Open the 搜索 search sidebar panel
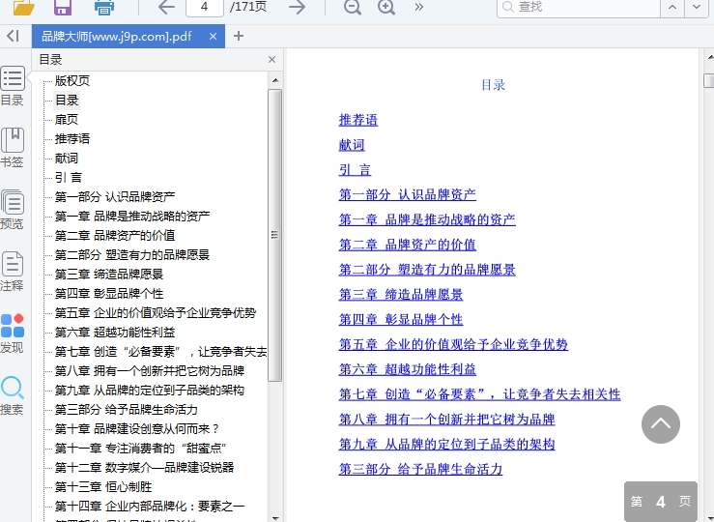The height and width of the screenshot is (522, 714). tap(13, 395)
